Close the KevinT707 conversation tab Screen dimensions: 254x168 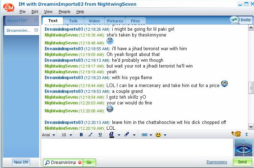(36, 20)
